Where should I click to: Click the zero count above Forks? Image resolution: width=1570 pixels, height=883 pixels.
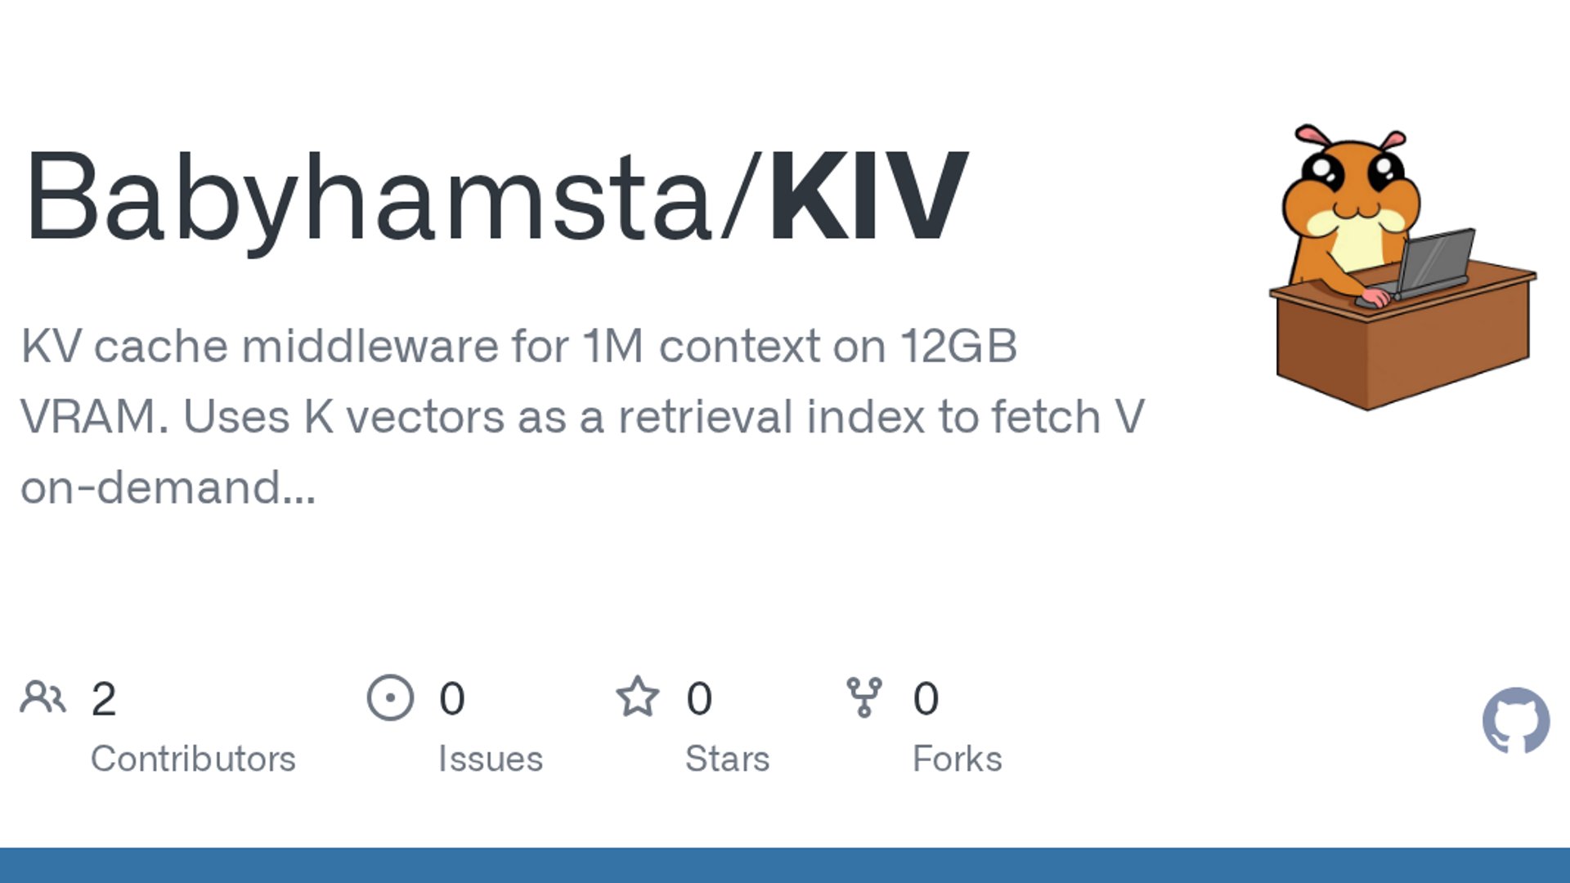click(x=926, y=699)
